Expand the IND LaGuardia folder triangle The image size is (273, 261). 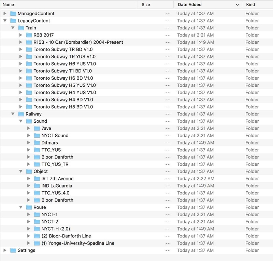point(29,186)
